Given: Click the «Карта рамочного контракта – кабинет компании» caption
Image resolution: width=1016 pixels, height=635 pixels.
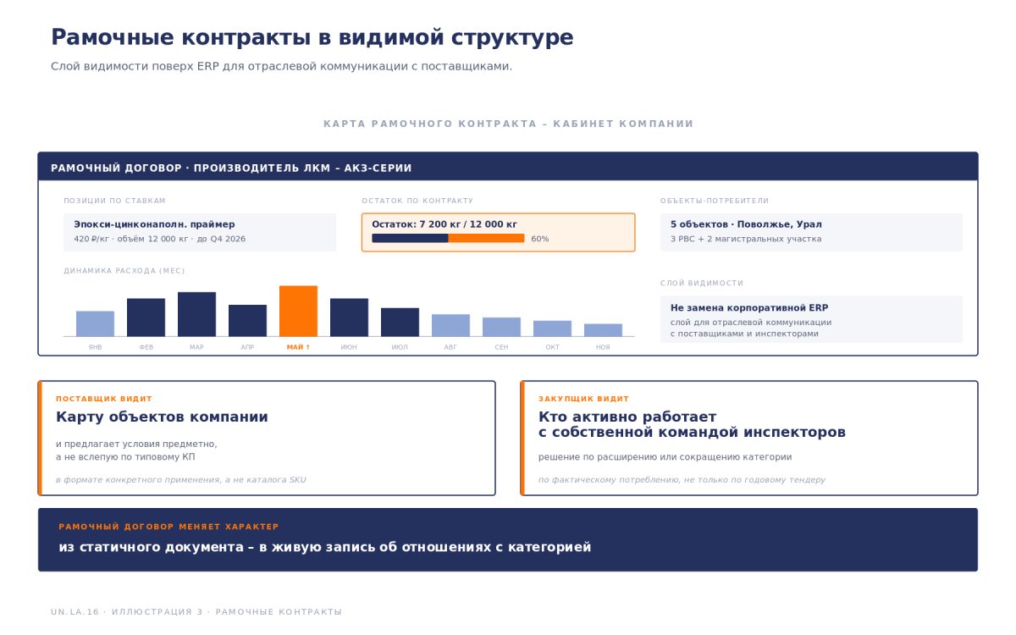Looking at the screenshot, I should tap(508, 124).
